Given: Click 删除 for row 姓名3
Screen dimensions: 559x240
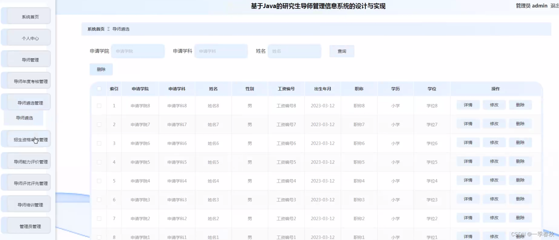Looking at the screenshot, I should pos(520,199).
